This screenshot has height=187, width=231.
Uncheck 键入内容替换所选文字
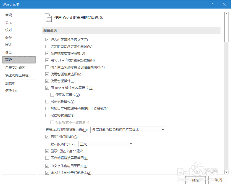47,39
